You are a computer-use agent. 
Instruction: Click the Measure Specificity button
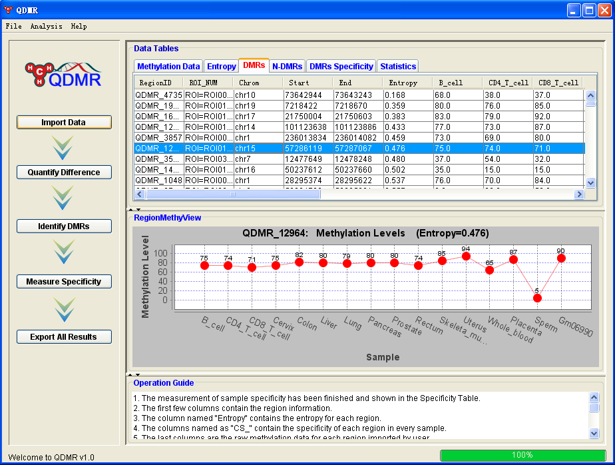tap(64, 282)
